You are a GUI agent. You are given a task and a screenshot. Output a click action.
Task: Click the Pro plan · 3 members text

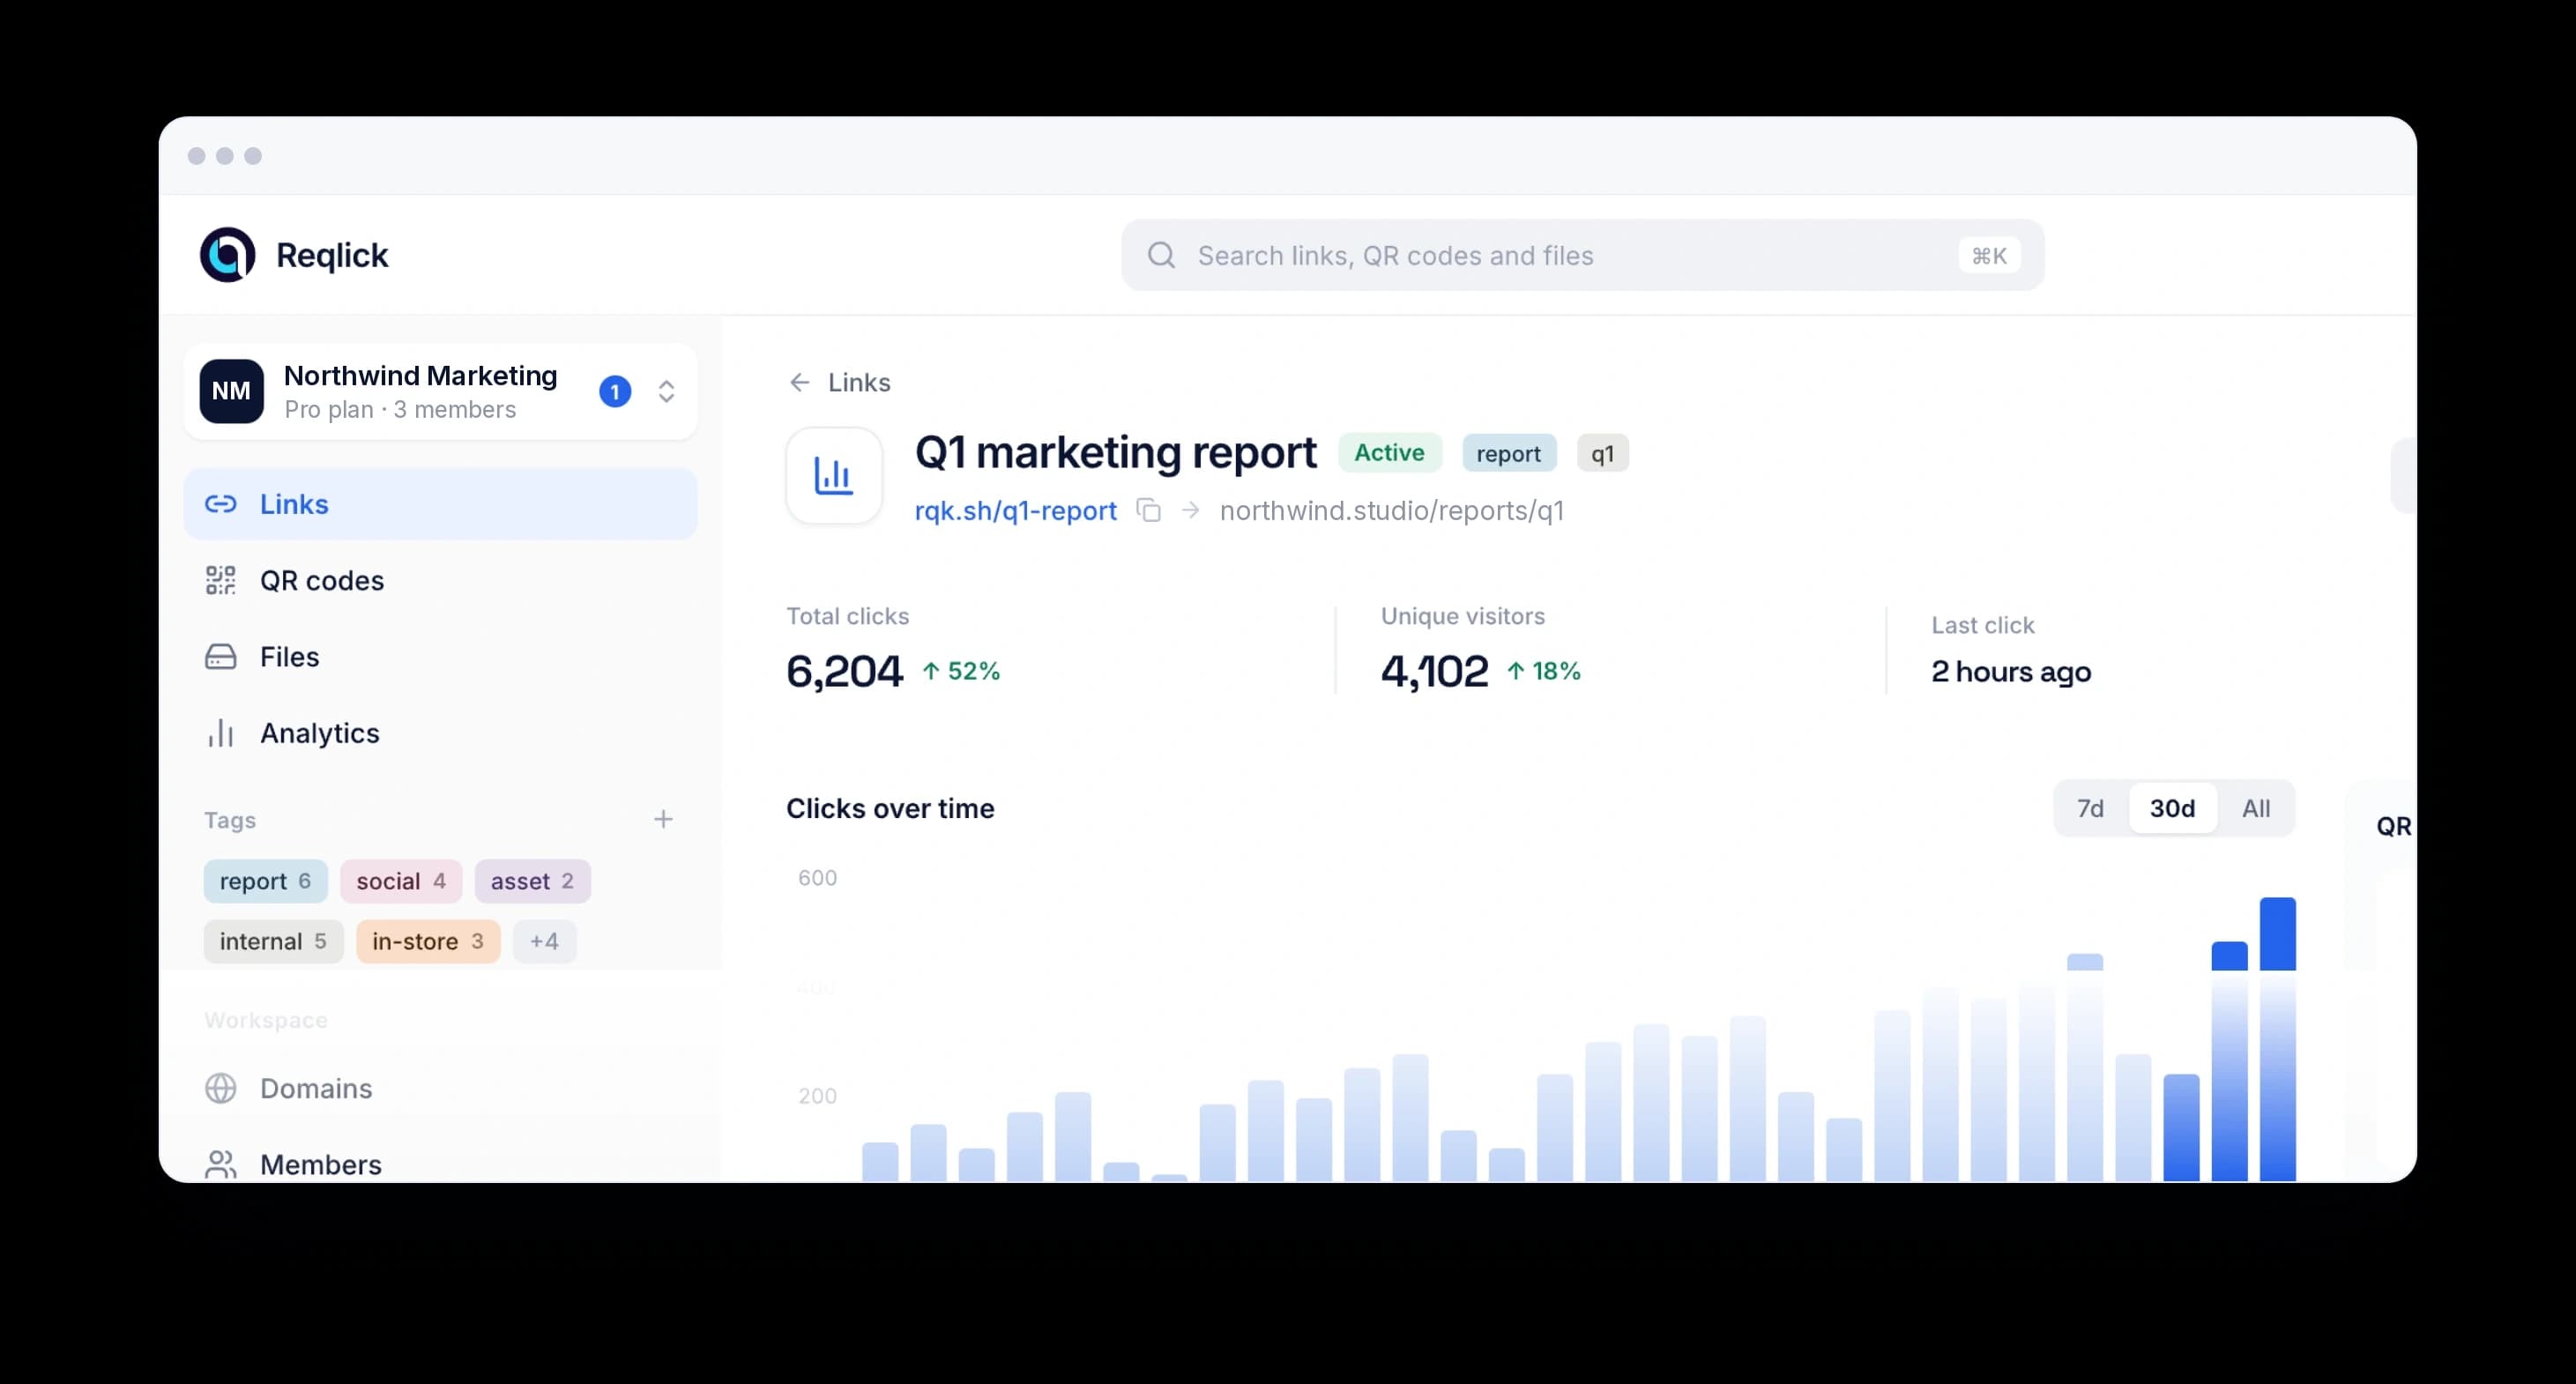click(400, 409)
